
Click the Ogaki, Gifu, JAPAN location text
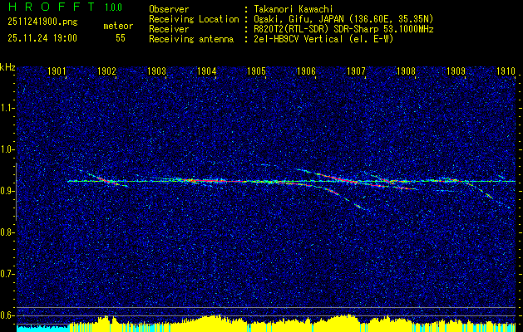point(343,19)
